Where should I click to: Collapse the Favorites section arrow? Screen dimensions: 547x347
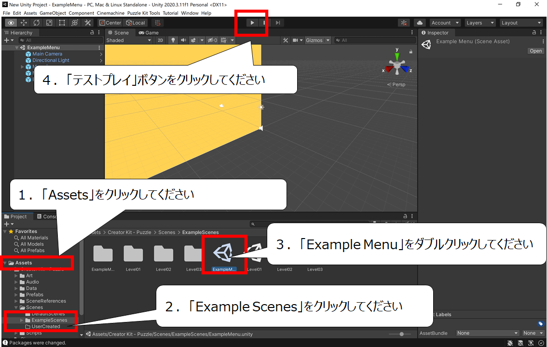pyautogui.click(x=5, y=231)
